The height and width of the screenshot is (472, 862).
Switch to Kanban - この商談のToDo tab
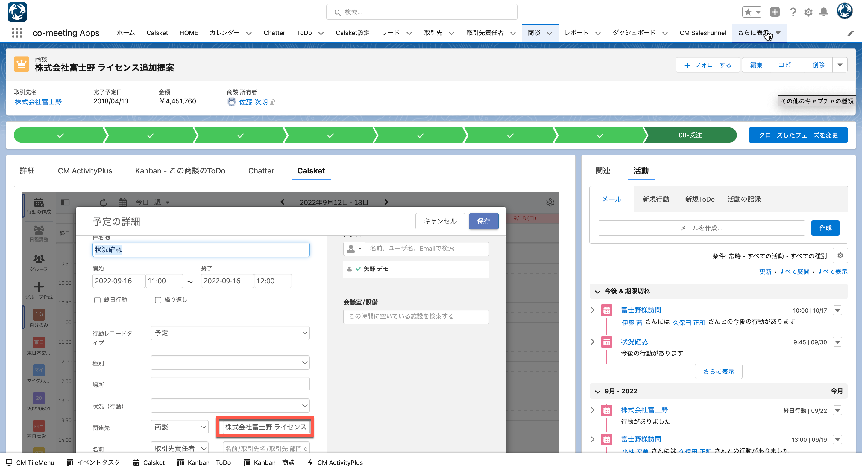[x=180, y=170]
